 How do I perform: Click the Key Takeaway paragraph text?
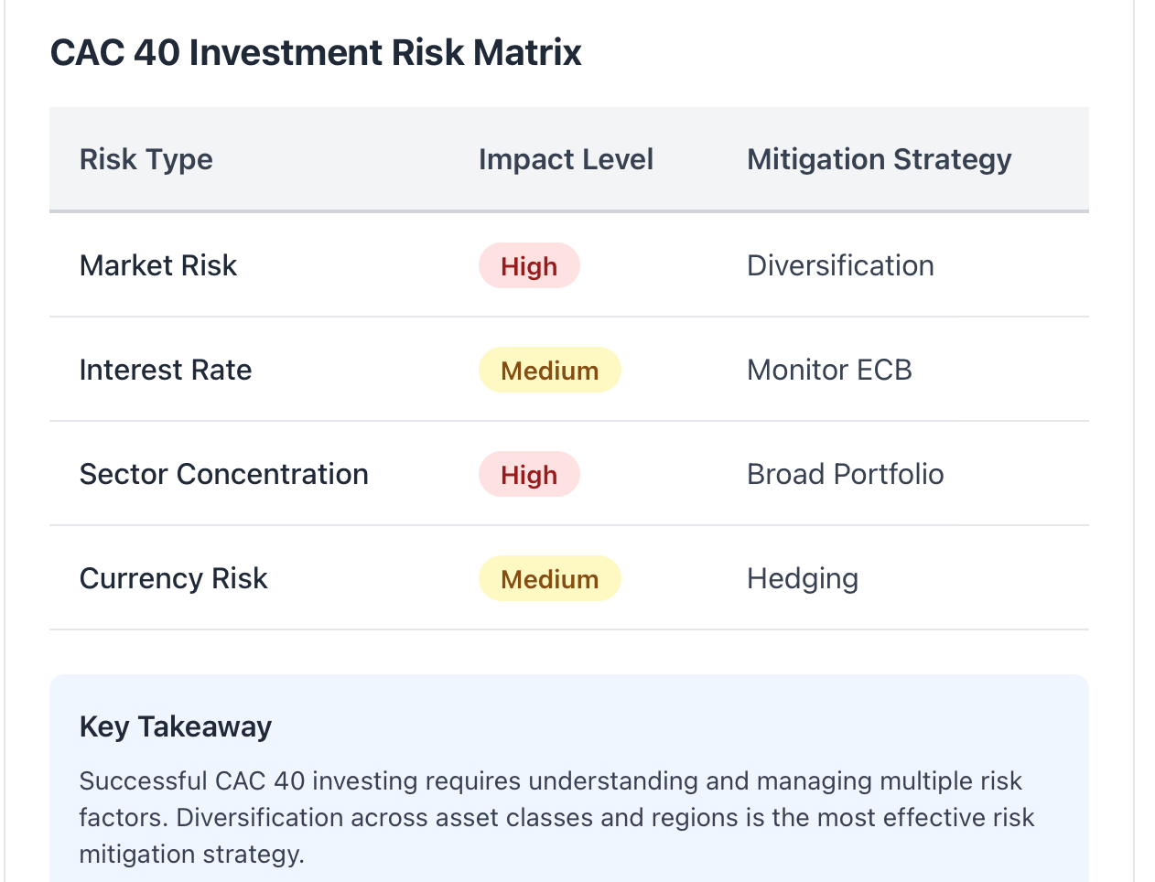[556, 817]
